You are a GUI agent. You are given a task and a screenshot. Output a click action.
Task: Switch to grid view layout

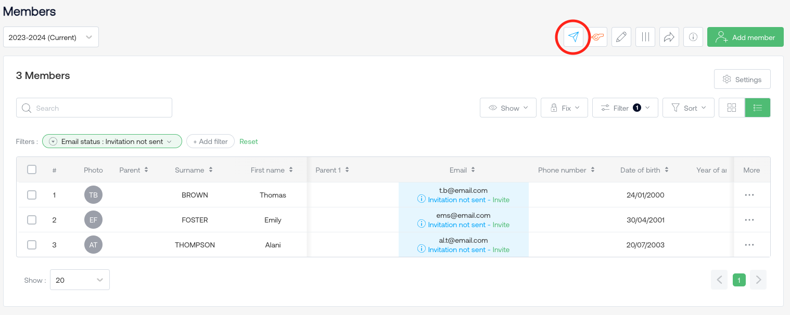pyautogui.click(x=732, y=108)
